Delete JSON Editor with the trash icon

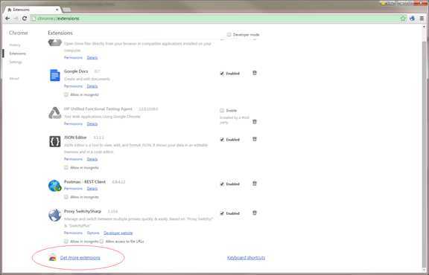pos(255,139)
